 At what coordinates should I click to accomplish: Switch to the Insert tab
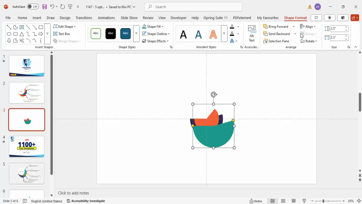[x=37, y=18]
